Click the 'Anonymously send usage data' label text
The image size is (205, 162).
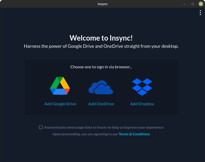point(104,127)
